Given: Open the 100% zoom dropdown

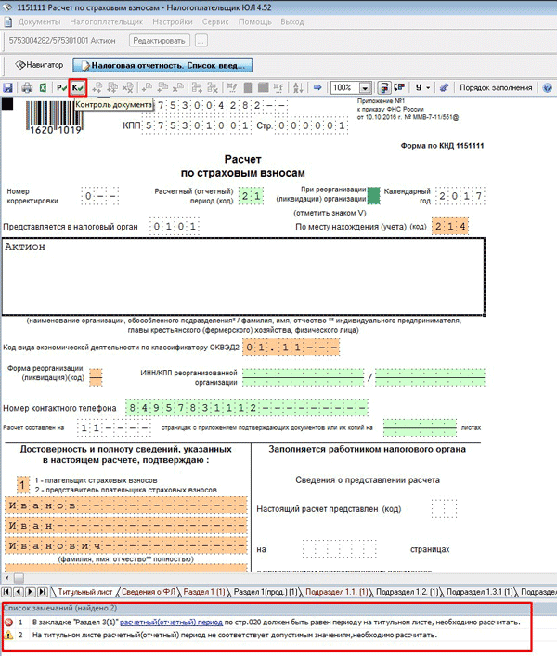Looking at the screenshot, I should pyautogui.click(x=365, y=88).
